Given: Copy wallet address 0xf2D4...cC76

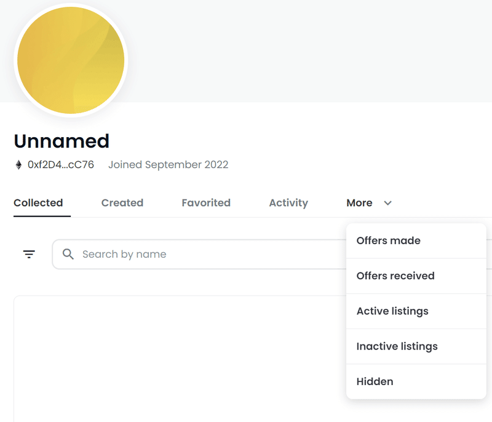Looking at the screenshot, I should [60, 165].
